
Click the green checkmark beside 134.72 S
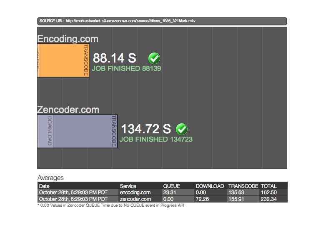pyautogui.click(x=182, y=129)
